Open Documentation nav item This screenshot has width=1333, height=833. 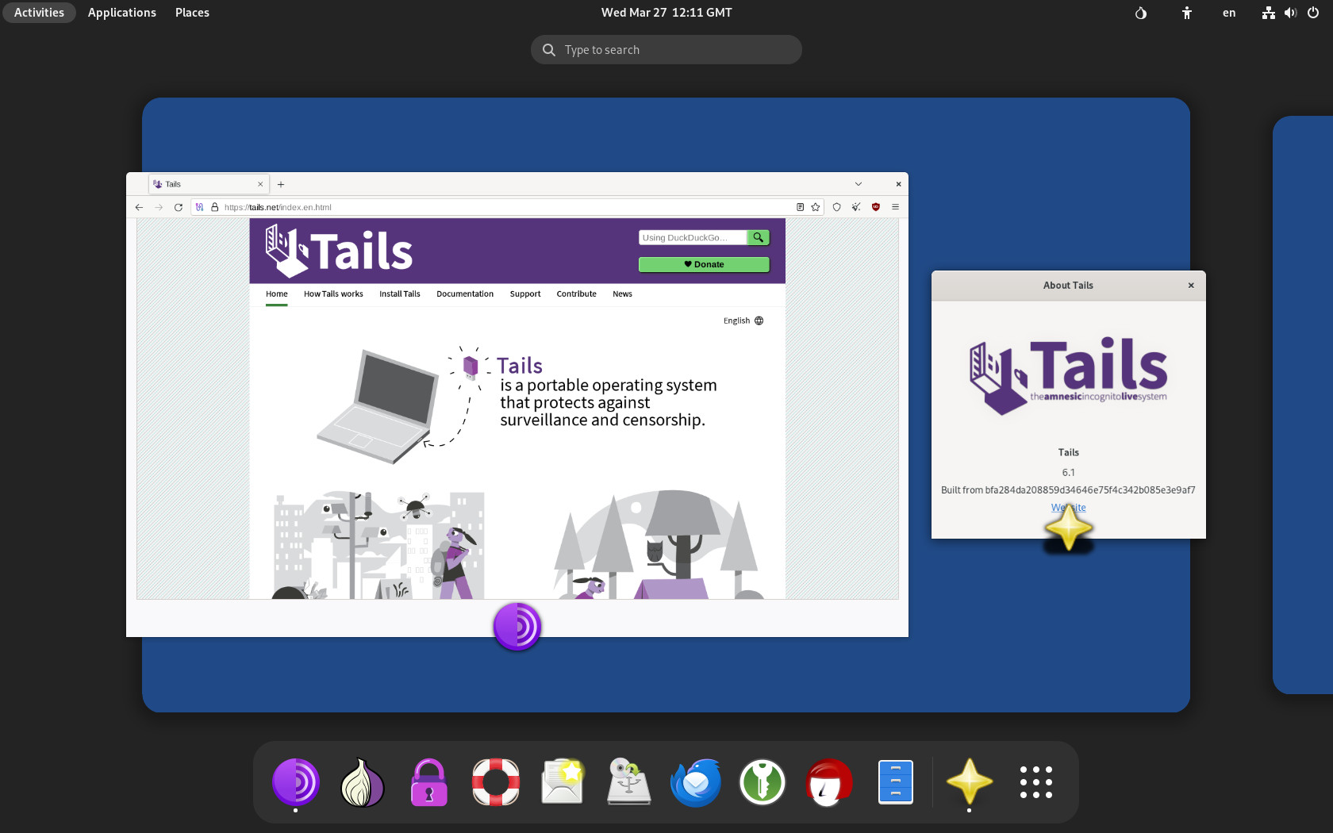click(465, 294)
